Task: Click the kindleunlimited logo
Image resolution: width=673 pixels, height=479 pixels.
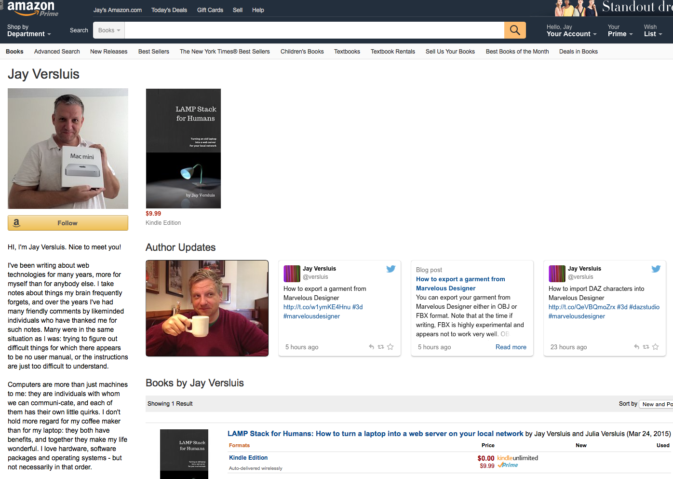Action: [517, 458]
